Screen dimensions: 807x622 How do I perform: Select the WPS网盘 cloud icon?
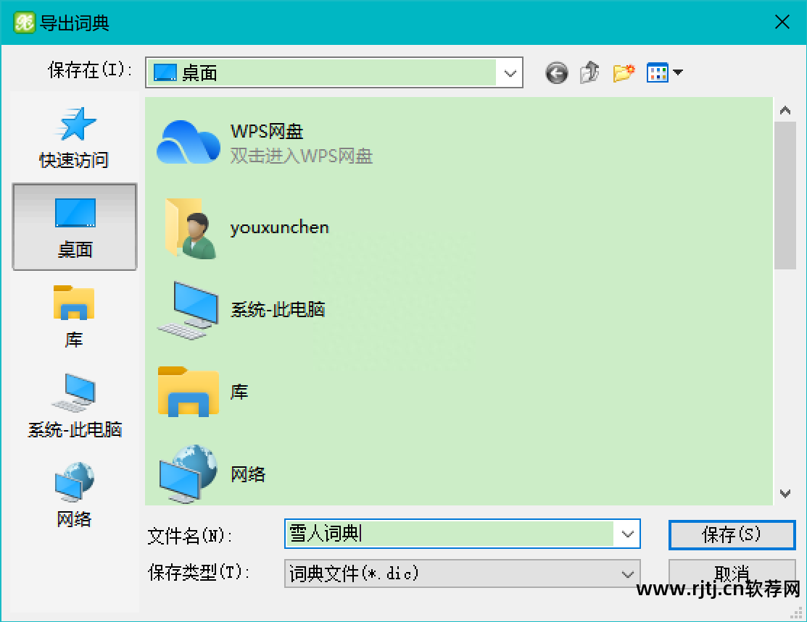tap(189, 143)
